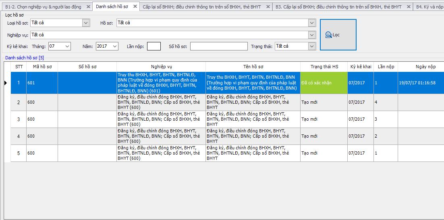The image size is (444, 220).
Task: Open the Năm year dropdown
Action: tap(115, 46)
